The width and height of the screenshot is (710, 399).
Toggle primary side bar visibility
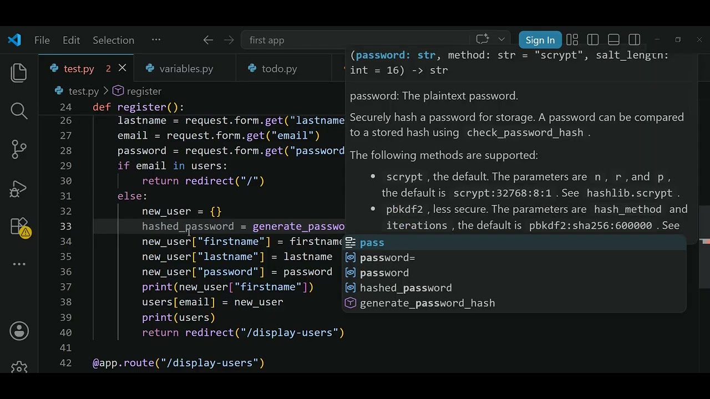click(x=593, y=40)
